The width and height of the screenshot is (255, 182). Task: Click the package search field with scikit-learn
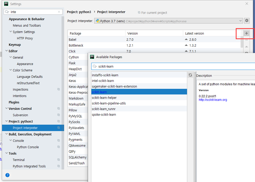[x=173, y=66]
